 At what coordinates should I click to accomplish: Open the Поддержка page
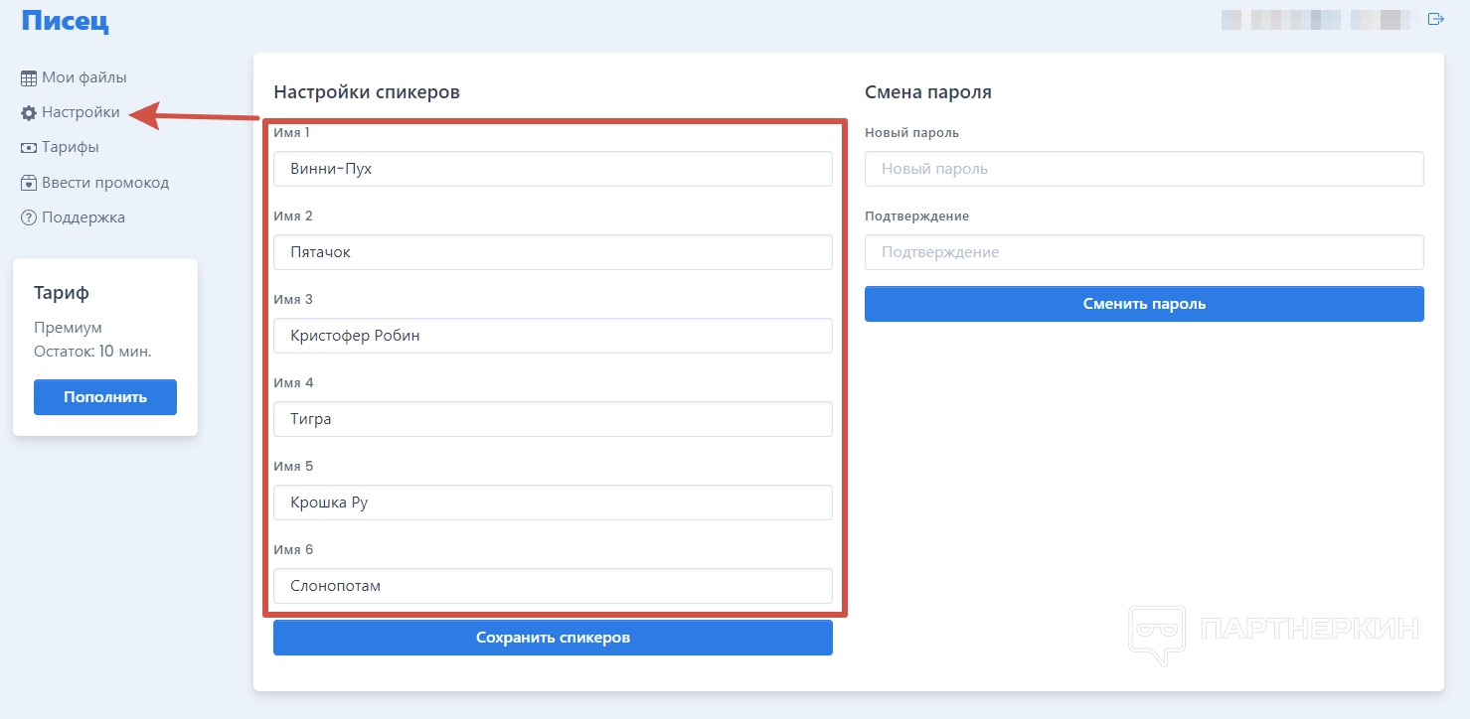[x=83, y=217]
